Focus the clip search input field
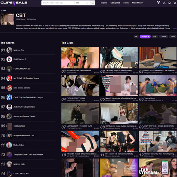 pos(58,3)
